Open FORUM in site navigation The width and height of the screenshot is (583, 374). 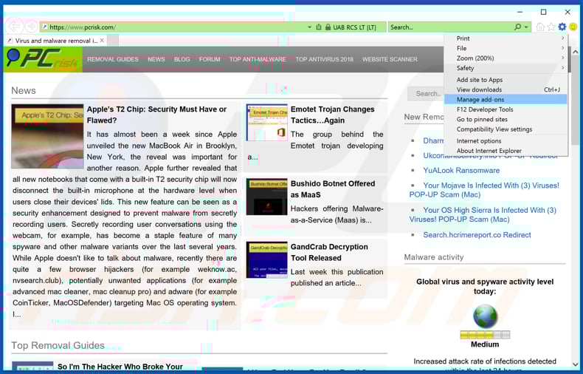tap(210, 59)
